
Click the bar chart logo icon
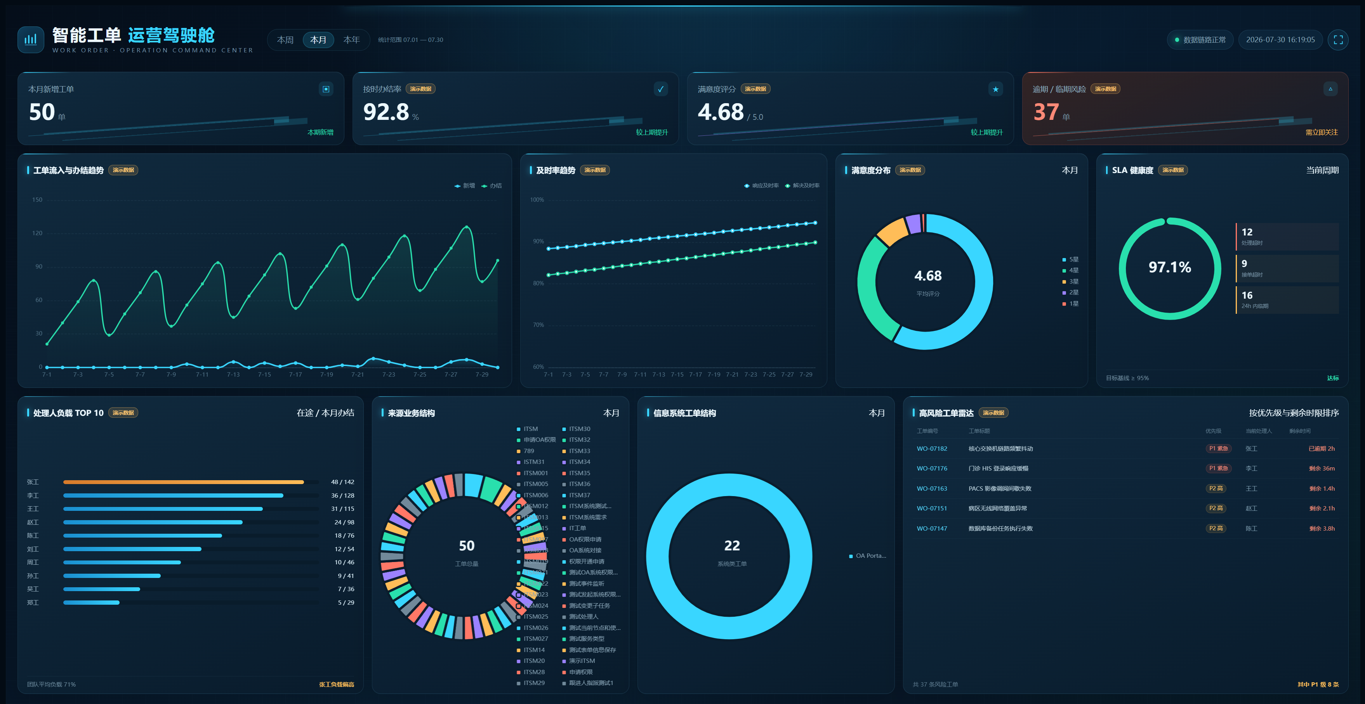click(x=31, y=40)
